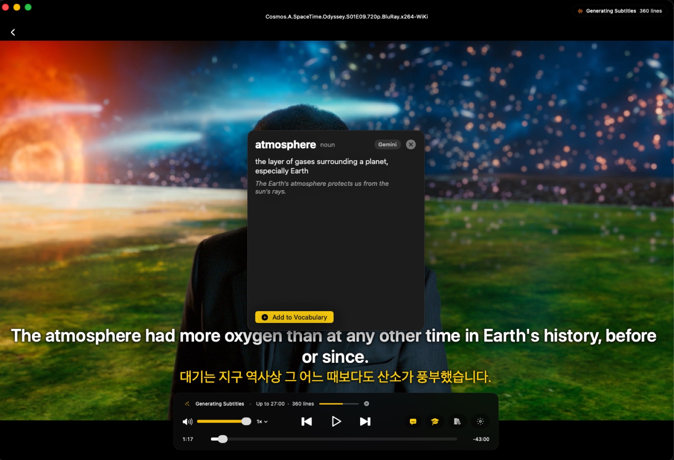Click the word "since." in the subtitle
The image size is (674, 460).
click(345, 357)
